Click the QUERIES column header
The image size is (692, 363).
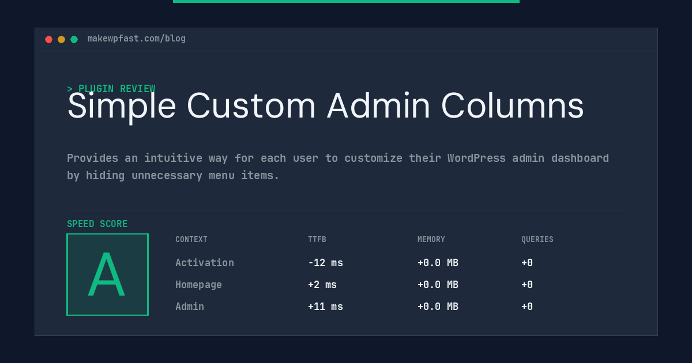tap(537, 240)
